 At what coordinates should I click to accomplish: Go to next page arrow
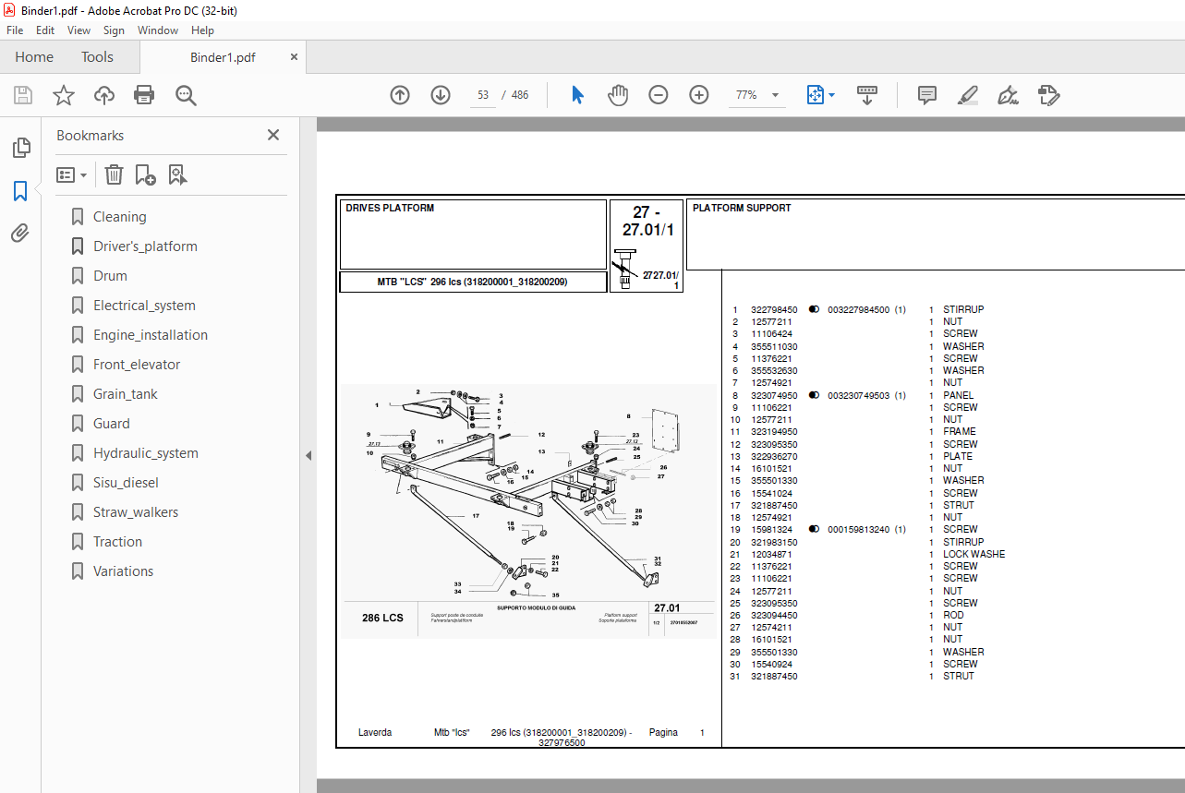point(441,95)
